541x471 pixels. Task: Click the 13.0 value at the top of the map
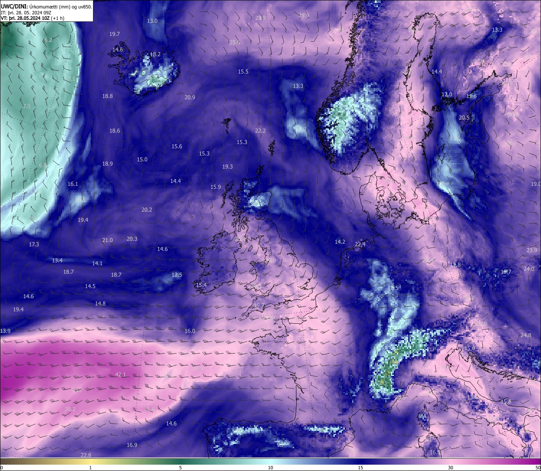click(x=152, y=21)
